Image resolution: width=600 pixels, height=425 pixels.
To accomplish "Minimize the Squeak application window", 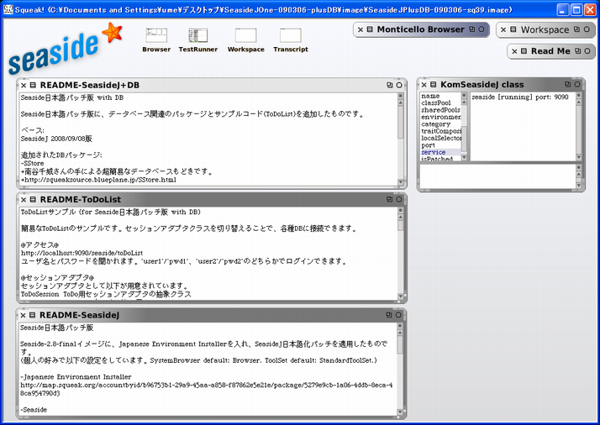I will coord(562,9).
